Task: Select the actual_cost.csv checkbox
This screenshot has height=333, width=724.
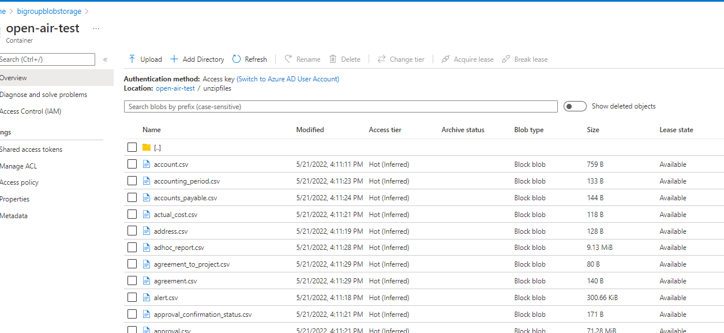Action: [x=132, y=215]
